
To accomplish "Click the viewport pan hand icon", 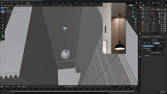I will pos(136,22).
